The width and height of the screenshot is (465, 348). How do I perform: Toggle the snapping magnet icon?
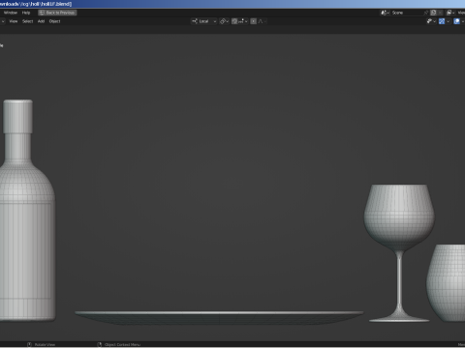(x=234, y=21)
